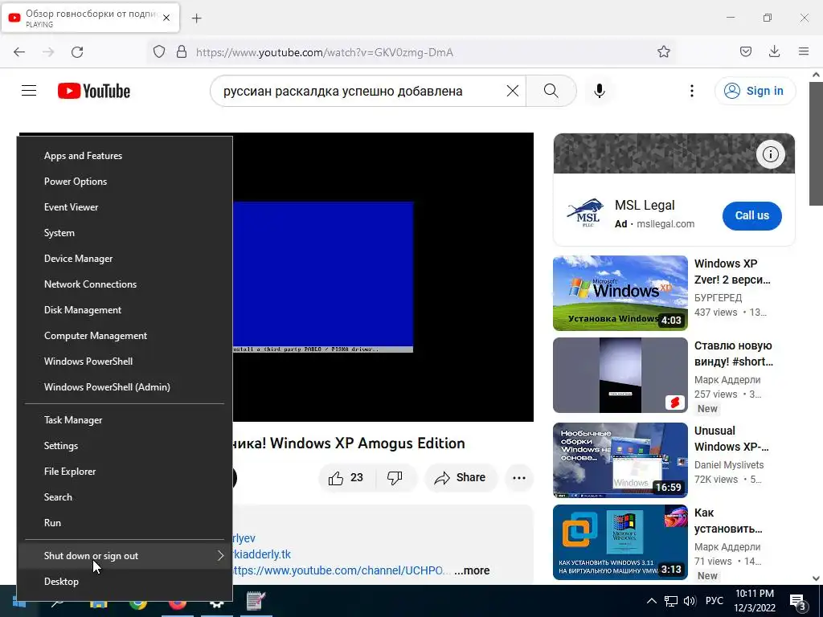Select Desktop menu entry
The height and width of the screenshot is (617, 823).
[x=125, y=582]
